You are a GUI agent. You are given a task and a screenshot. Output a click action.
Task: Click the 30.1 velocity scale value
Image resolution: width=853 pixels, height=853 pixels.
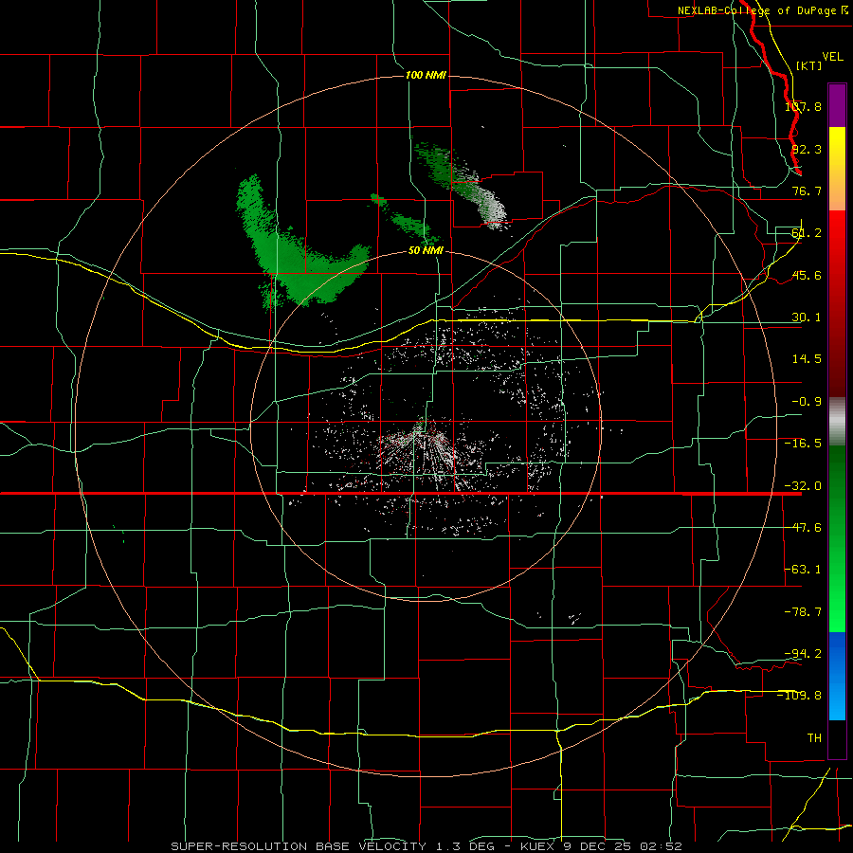pos(807,318)
